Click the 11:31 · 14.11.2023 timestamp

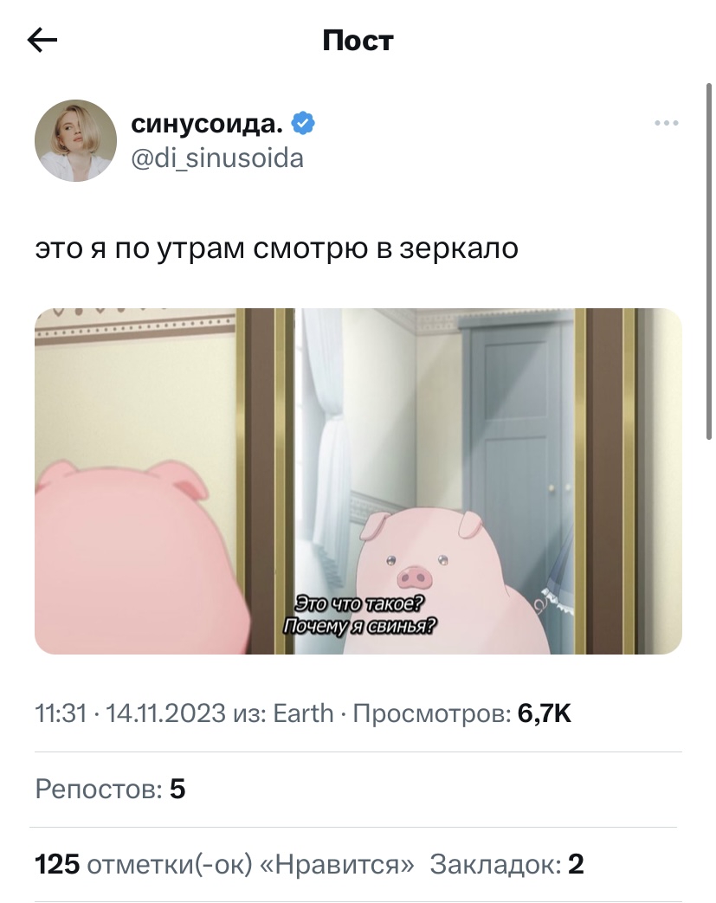coord(130,713)
